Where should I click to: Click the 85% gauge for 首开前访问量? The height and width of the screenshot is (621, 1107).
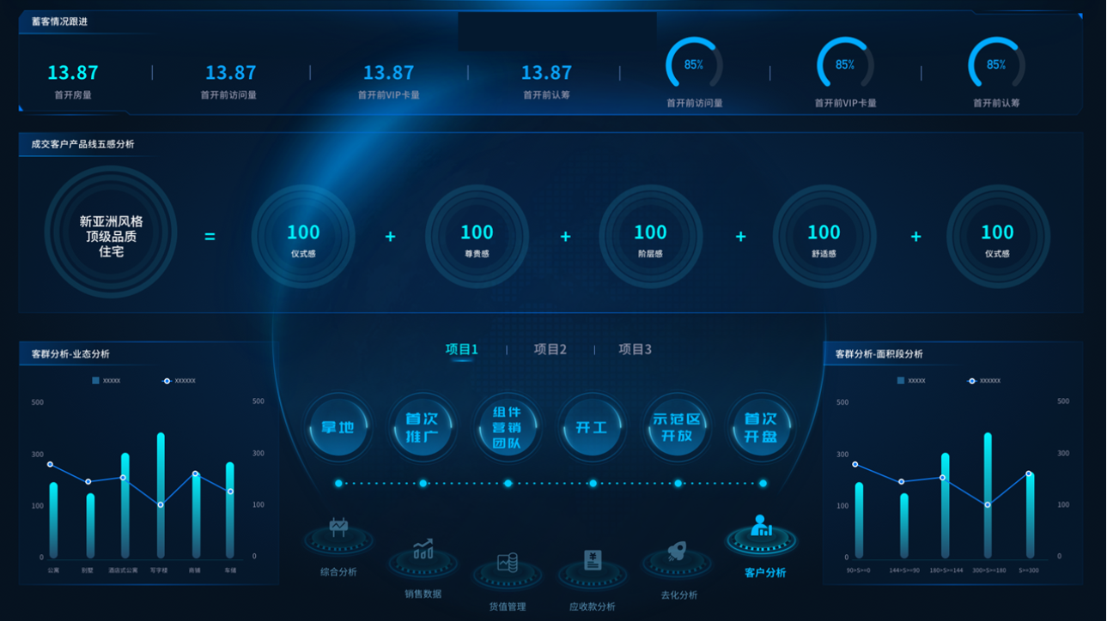(x=694, y=64)
